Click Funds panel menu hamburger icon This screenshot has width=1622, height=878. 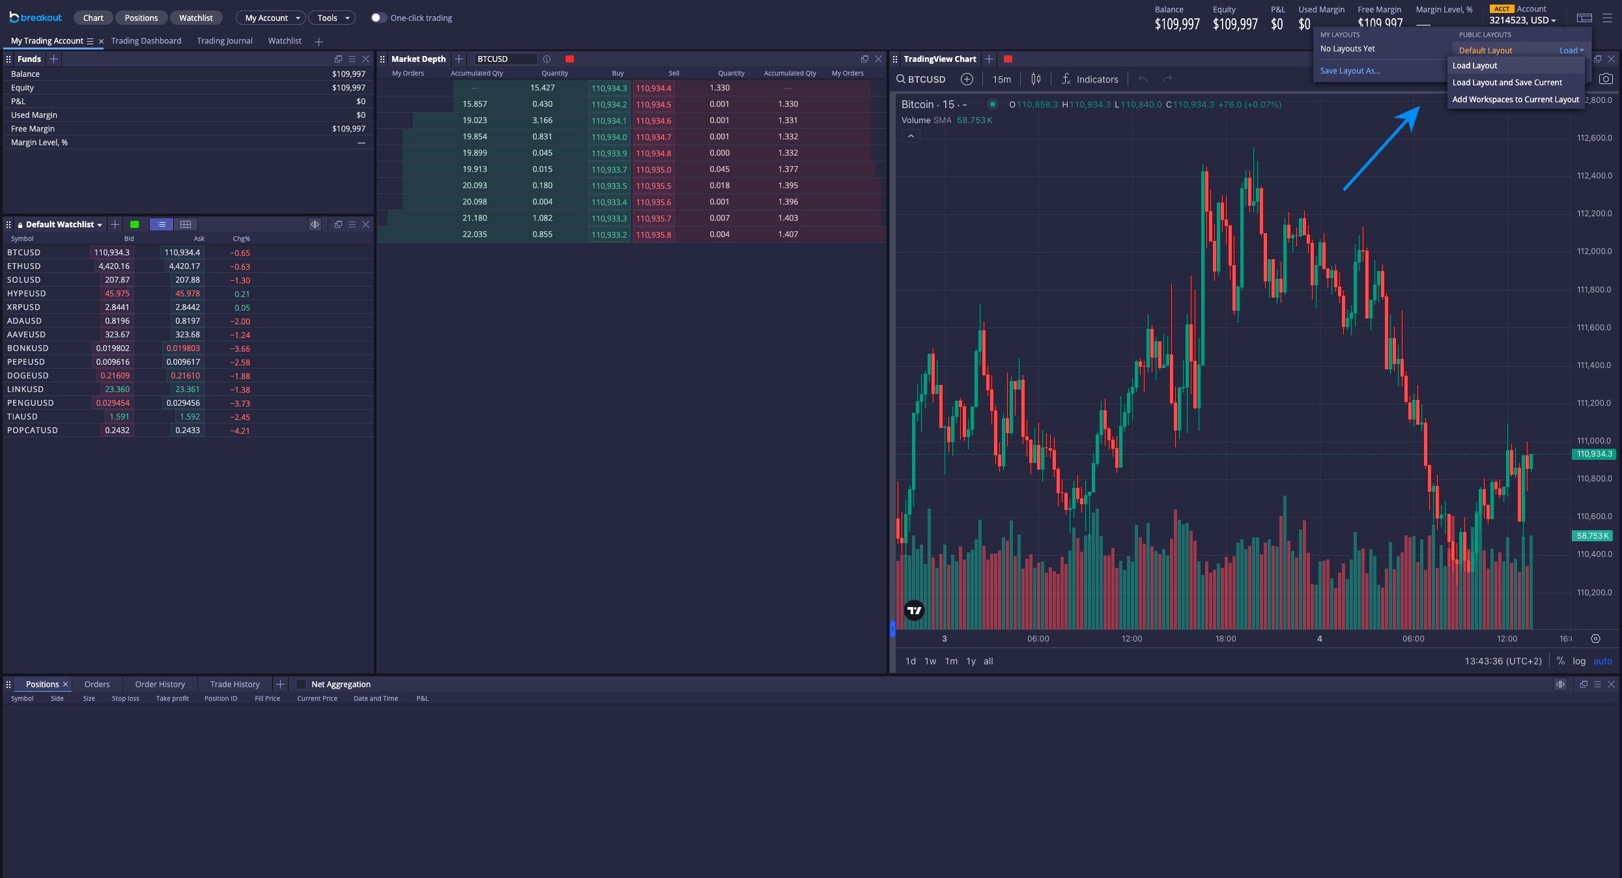[352, 59]
